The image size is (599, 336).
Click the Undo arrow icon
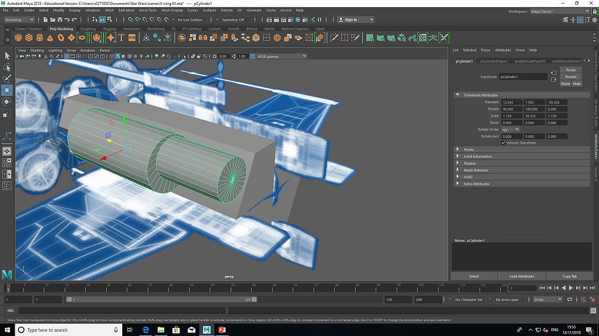(67, 20)
